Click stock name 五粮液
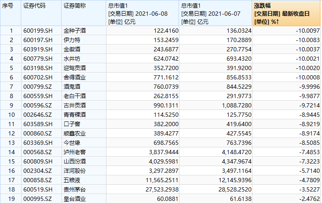This screenshot has height=203, width=322. click(72, 180)
